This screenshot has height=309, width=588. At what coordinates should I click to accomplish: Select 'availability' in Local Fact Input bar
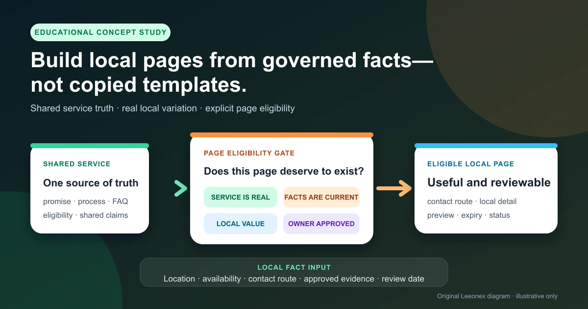click(221, 279)
